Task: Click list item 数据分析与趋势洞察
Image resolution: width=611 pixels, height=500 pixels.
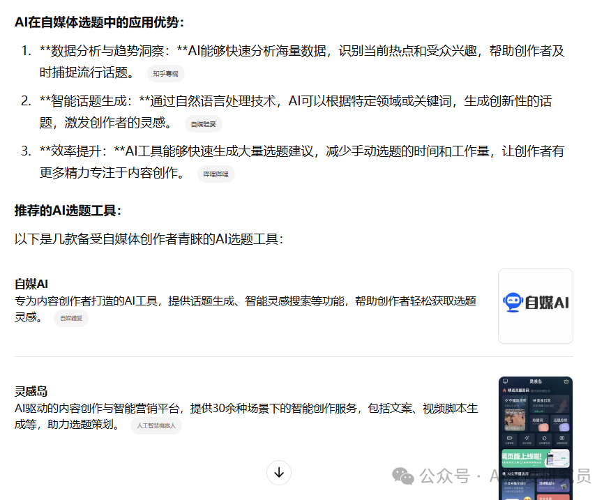Action: [x=302, y=61]
